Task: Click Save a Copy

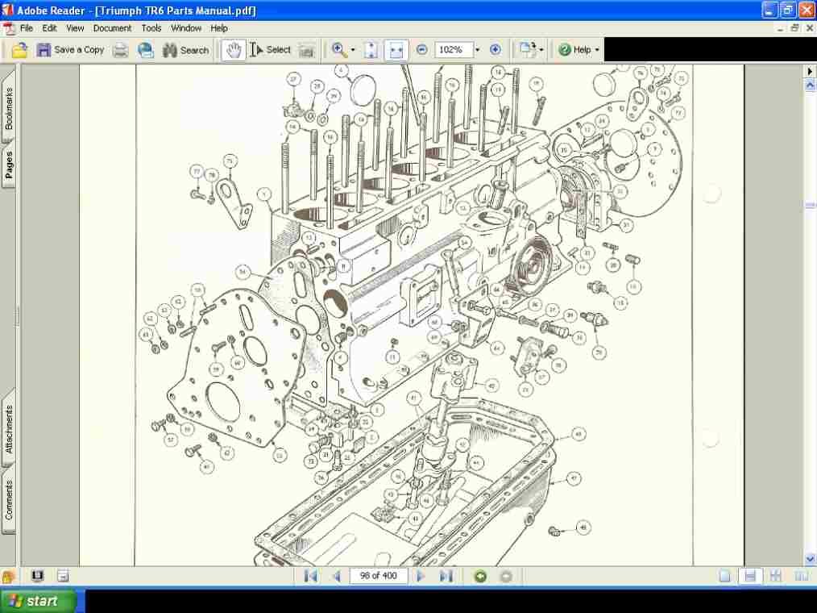Action: tap(71, 49)
